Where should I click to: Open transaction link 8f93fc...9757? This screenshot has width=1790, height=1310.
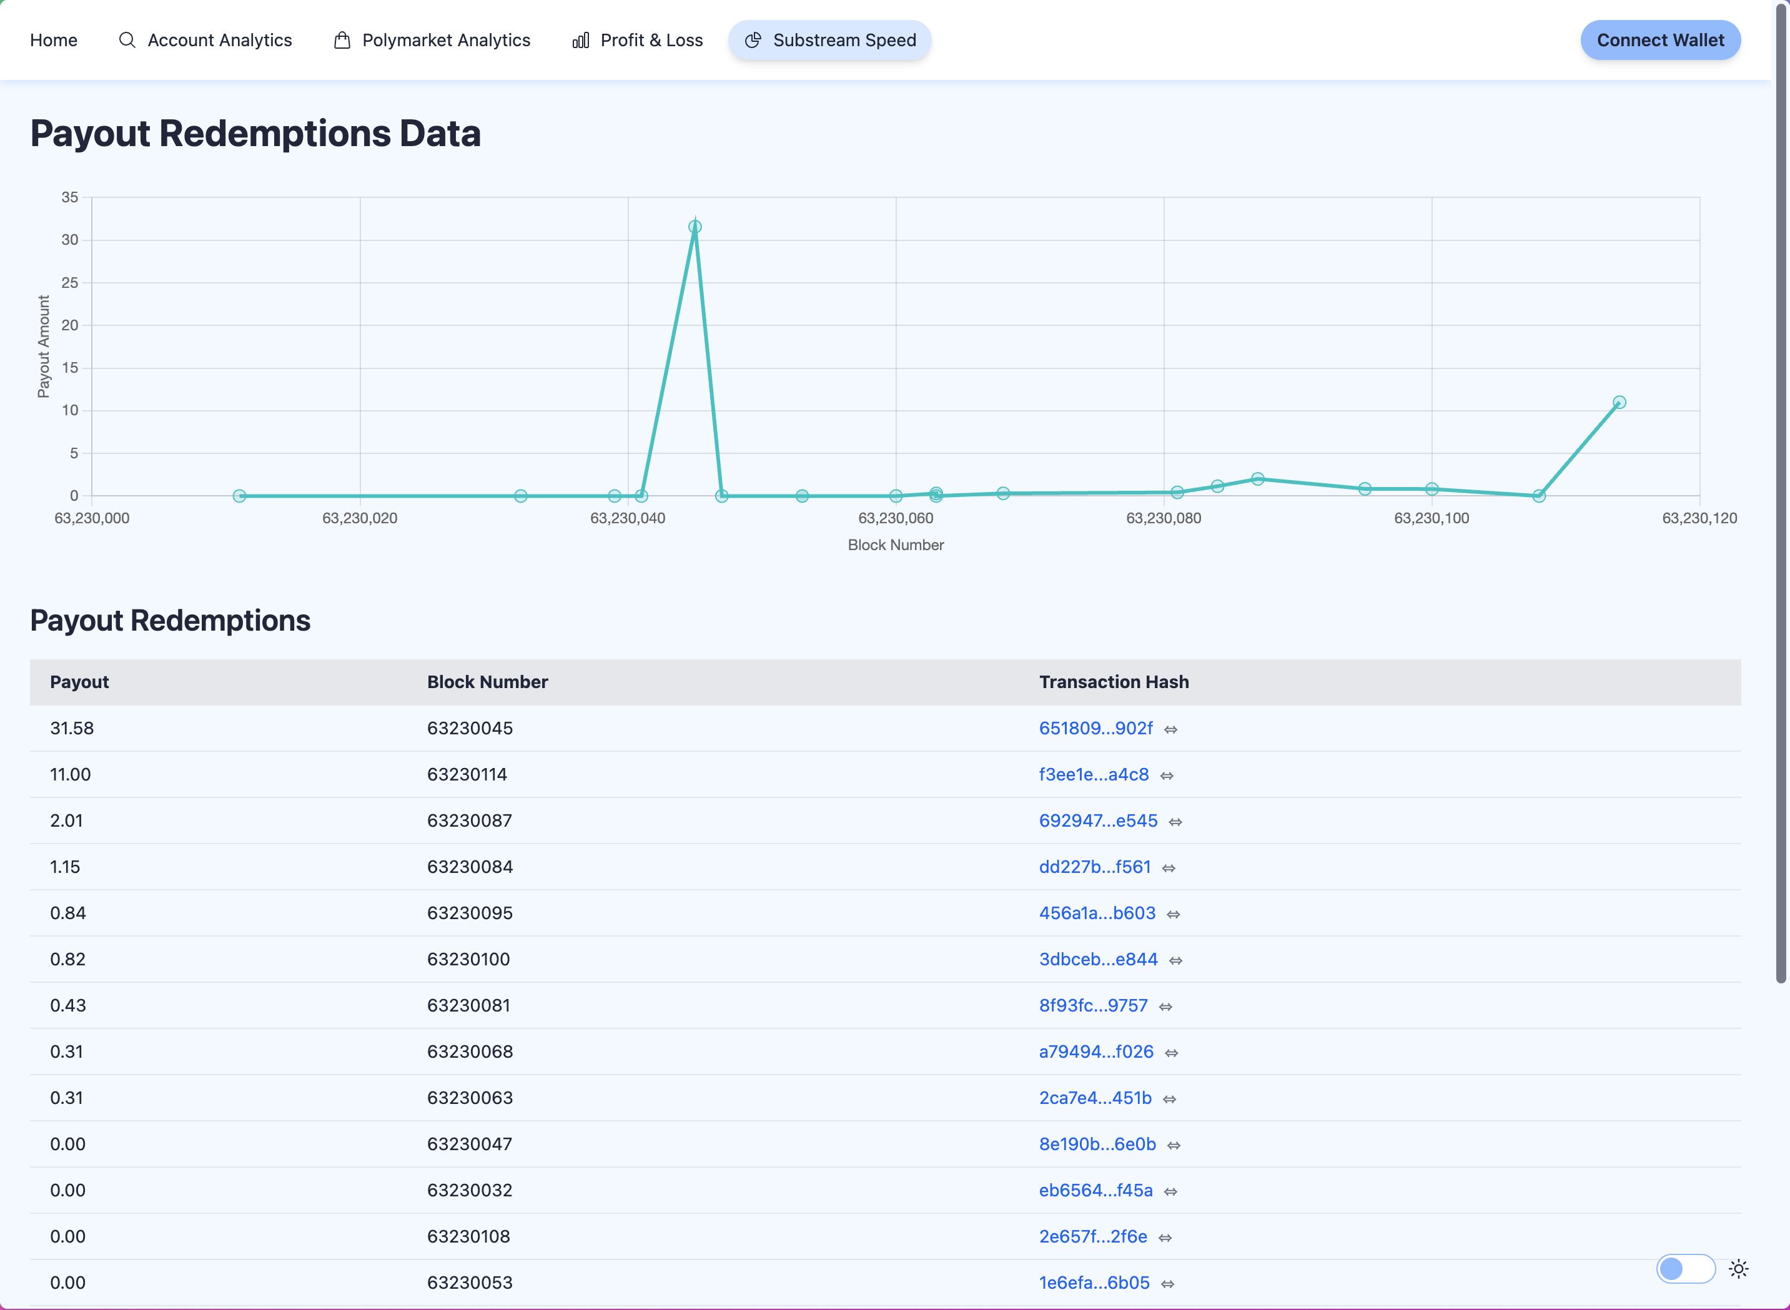click(x=1093, y=1005)
